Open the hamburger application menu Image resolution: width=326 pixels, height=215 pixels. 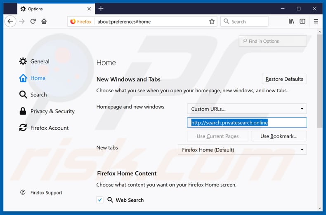(316, 21)
